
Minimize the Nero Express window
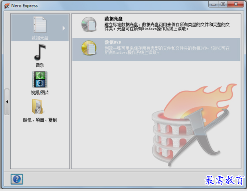pos(213,4)
